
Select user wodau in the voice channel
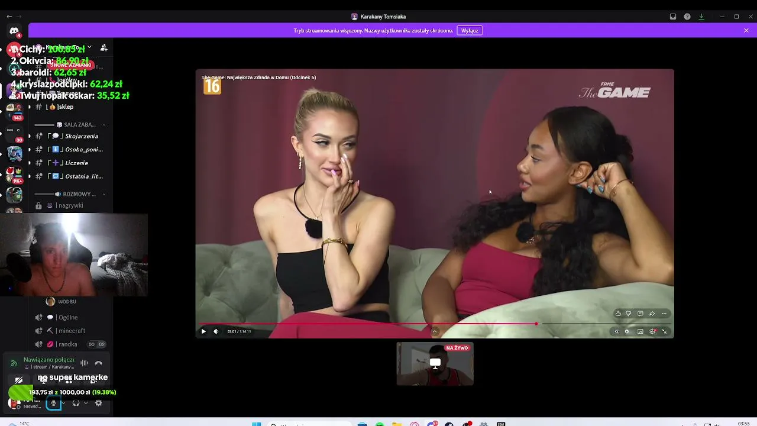point(61,301)
